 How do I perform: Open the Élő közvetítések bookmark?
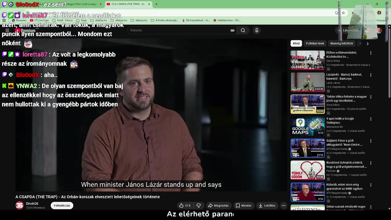pyautogui.click(x=196, y=20)
